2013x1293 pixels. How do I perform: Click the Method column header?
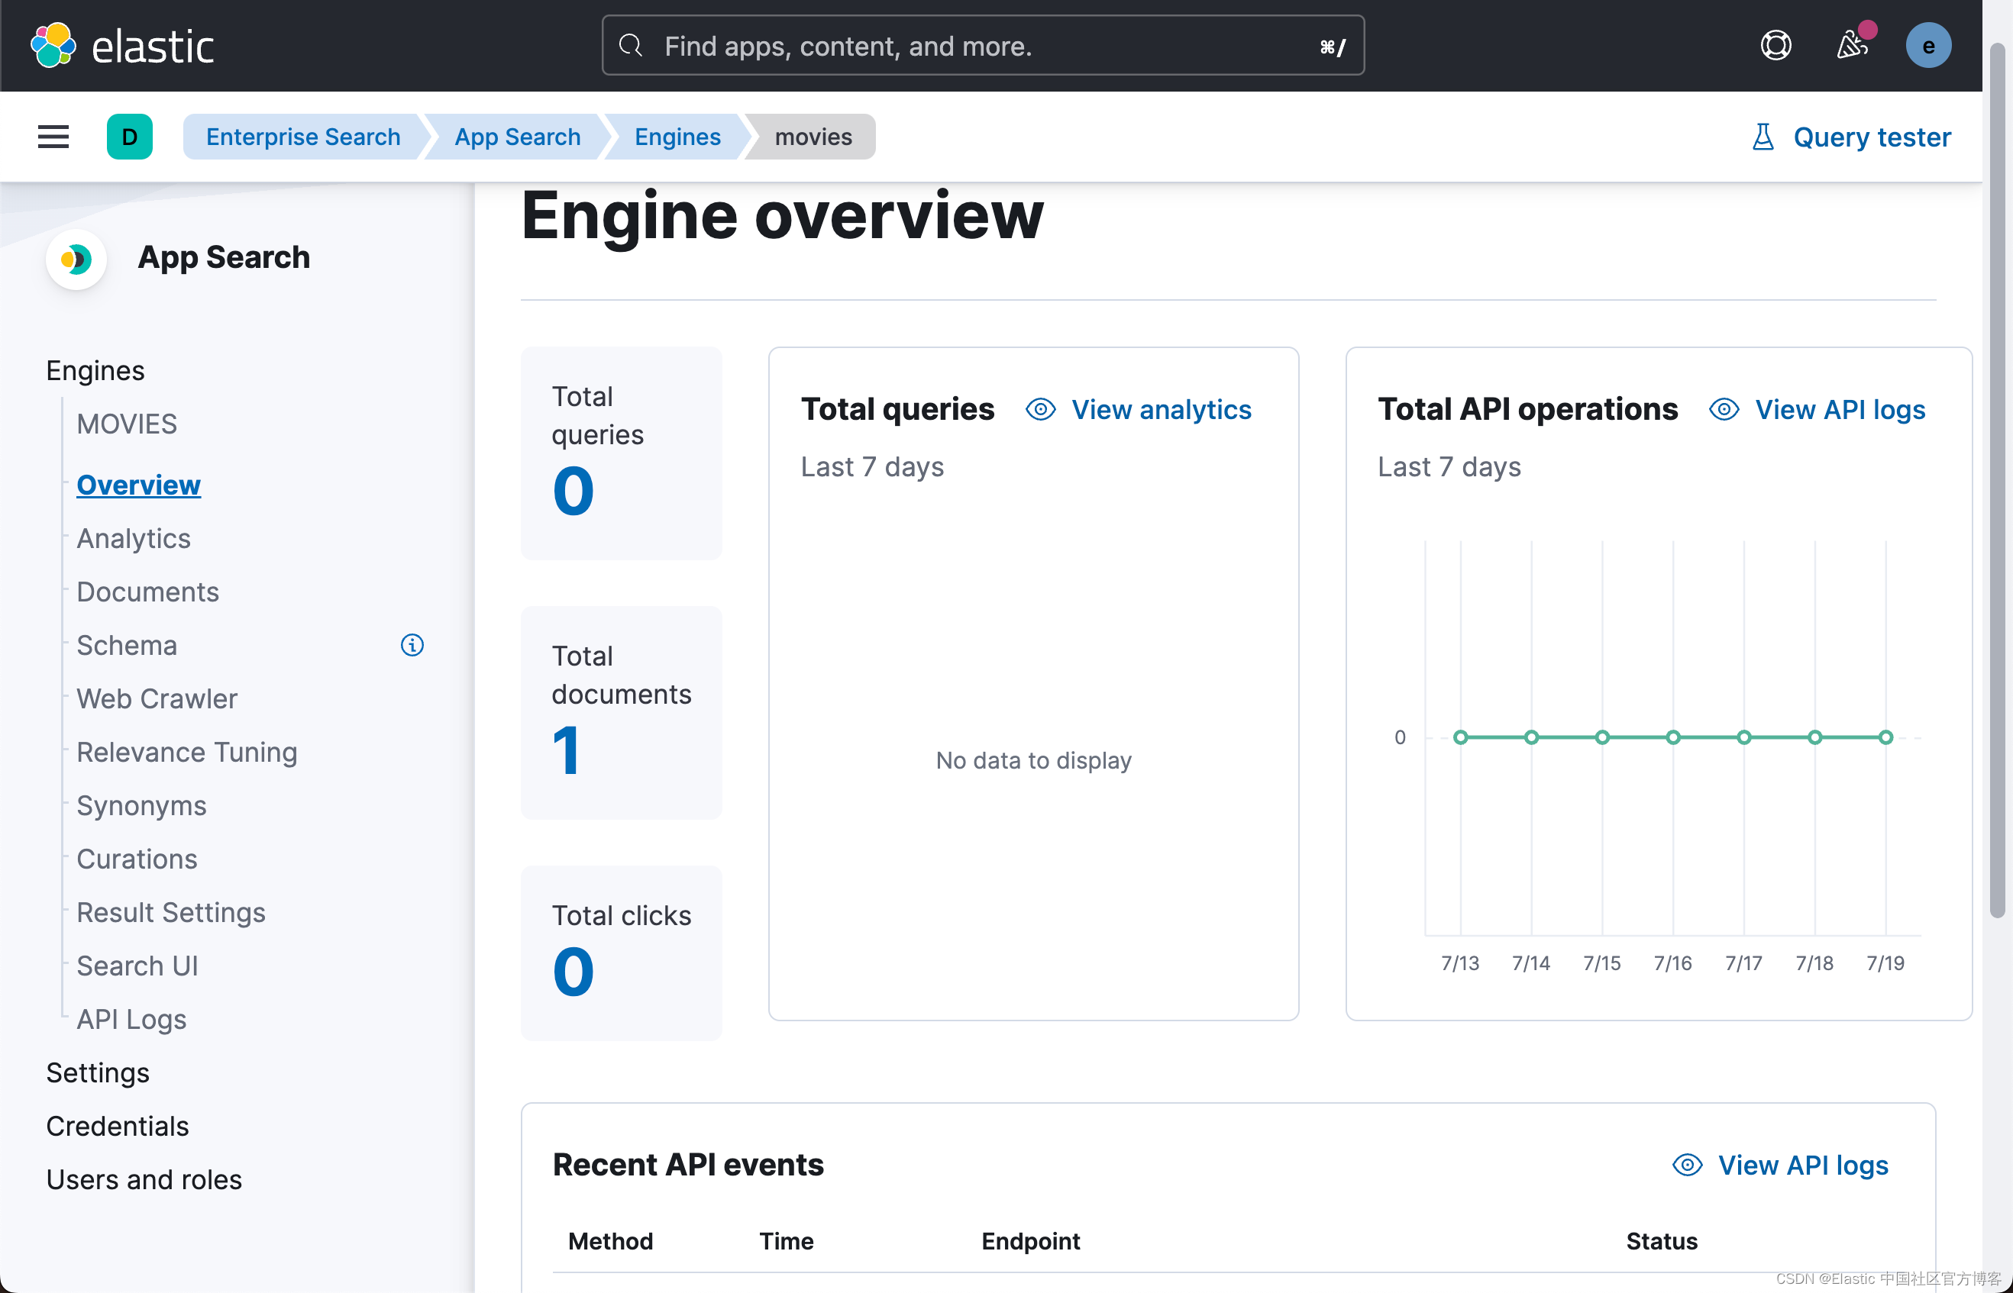click(x=610, y=1241)
